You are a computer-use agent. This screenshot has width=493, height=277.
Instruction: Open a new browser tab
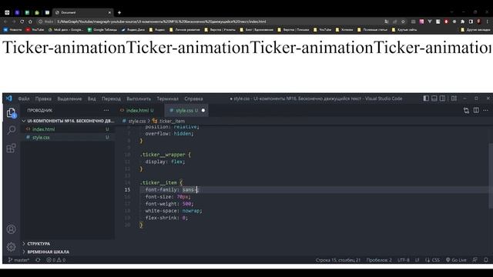coord(119,12)
